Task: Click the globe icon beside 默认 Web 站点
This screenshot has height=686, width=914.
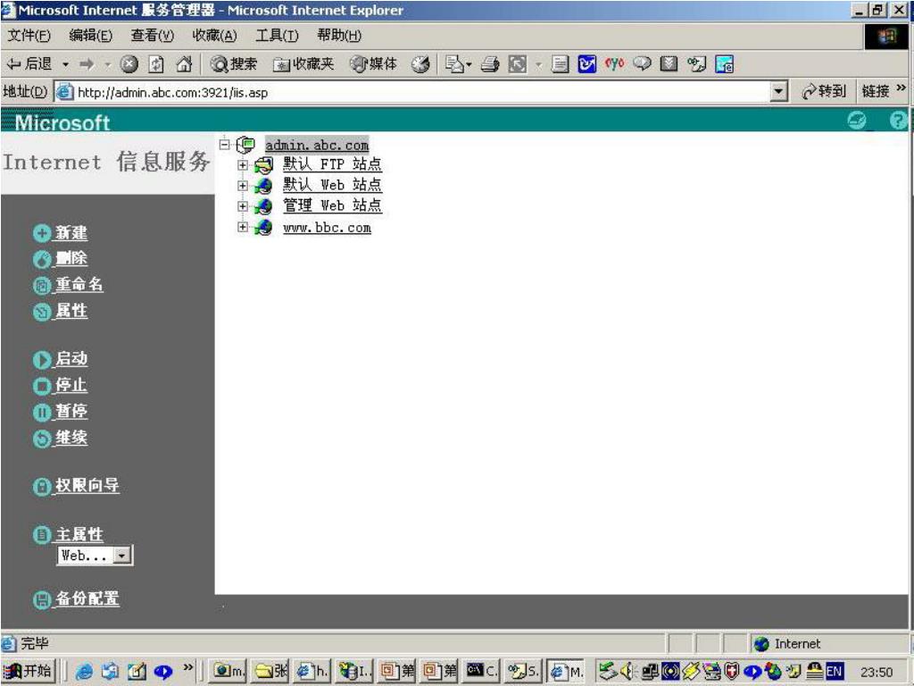Action: pos(263,186)
